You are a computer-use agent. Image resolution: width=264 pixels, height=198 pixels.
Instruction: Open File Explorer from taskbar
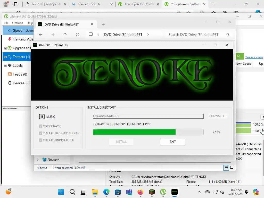tap(95, 192)
